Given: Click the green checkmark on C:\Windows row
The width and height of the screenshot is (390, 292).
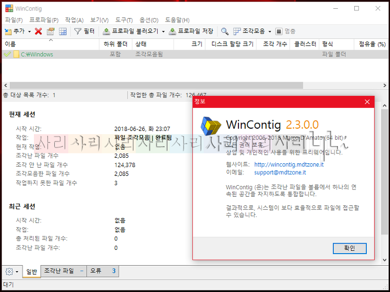Looking at the screenshot, I should click(x=7, y=54).
